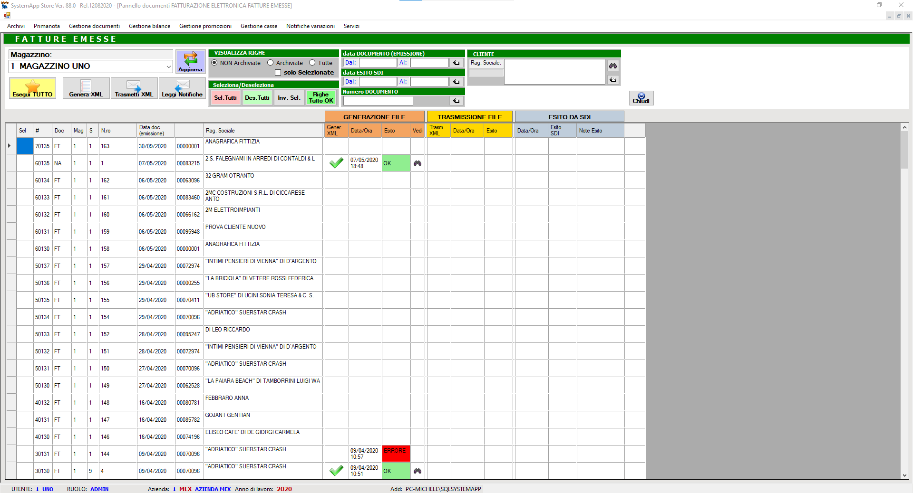Click Genera XML document icon

coord(86,88)
